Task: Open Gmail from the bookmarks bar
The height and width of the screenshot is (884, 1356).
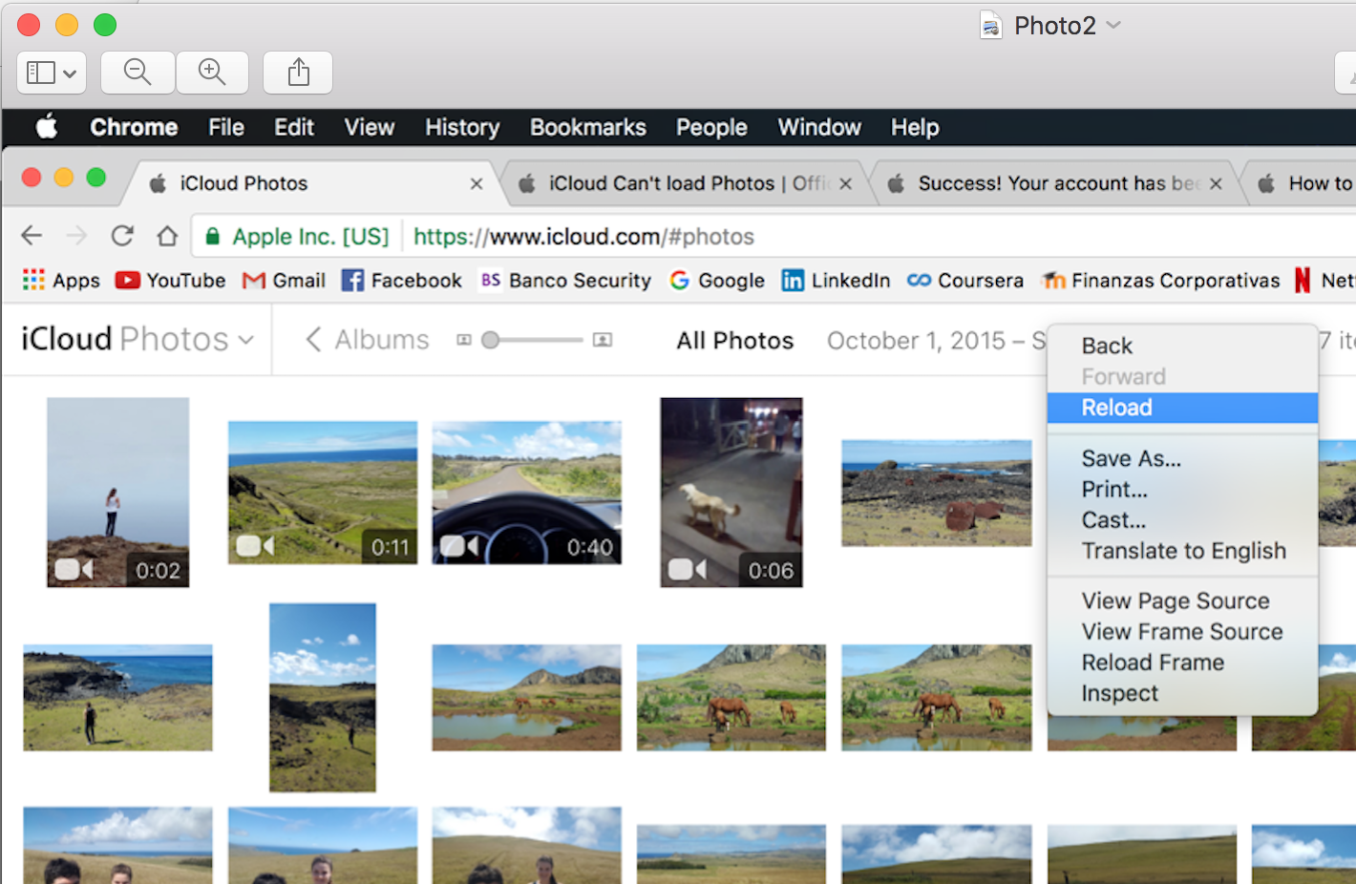Action: click(283, 280)
